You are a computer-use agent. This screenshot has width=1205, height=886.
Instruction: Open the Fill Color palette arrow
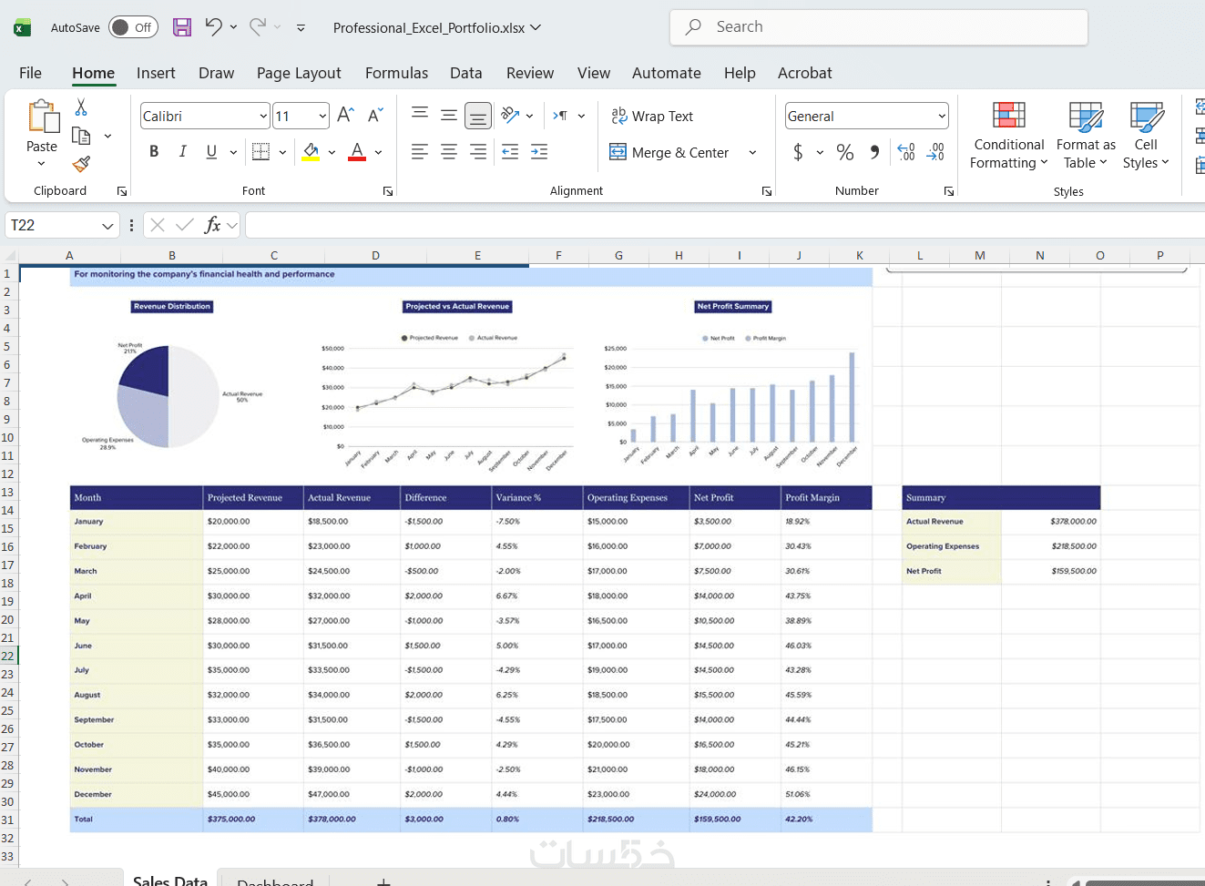[x=332, y=152]
